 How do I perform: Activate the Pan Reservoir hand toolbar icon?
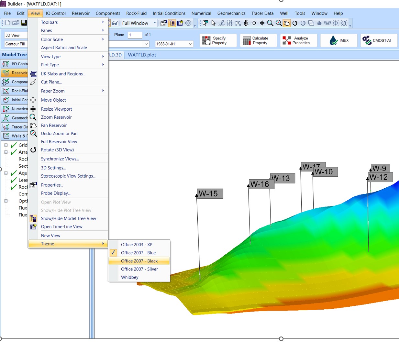click(x=287, y=23)
